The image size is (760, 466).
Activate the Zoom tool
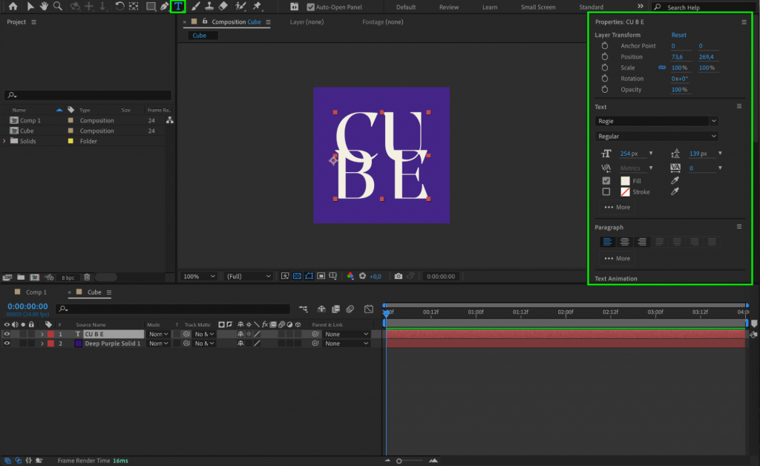click(57, 7)
